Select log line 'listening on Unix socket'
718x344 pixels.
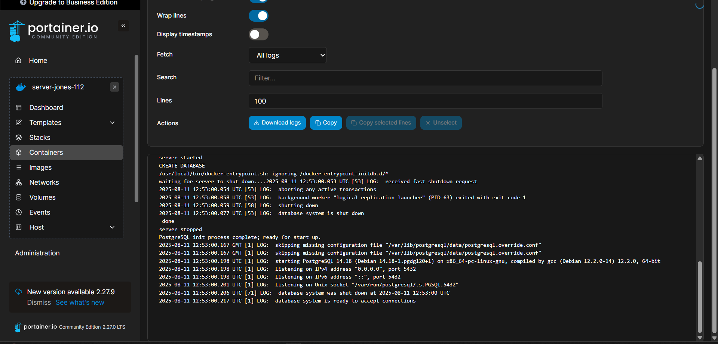click(309, 285)
